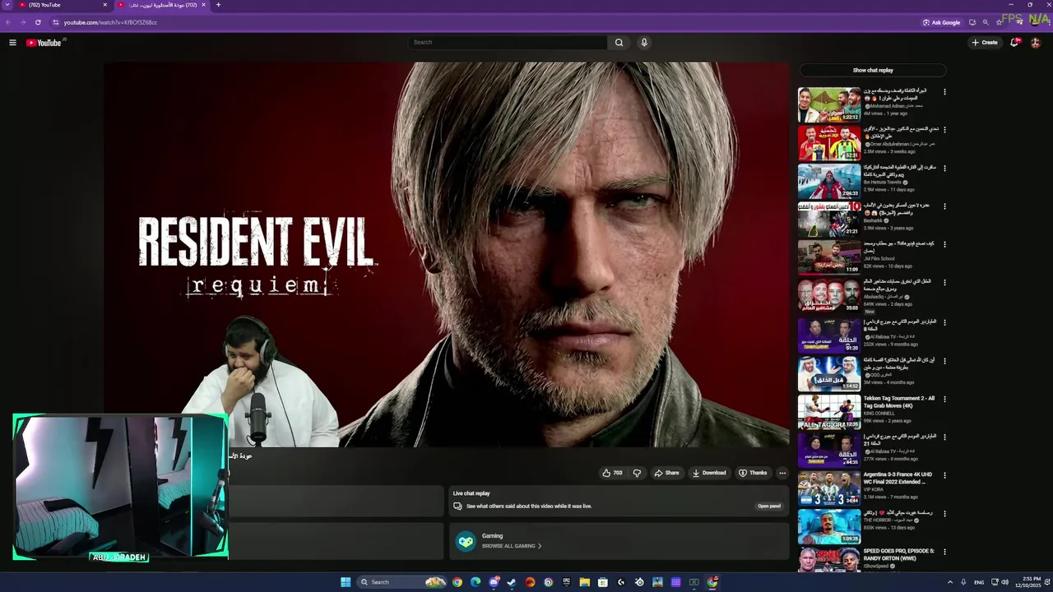
Task: Open options for JM Film School video
Action: pos(944,244)
